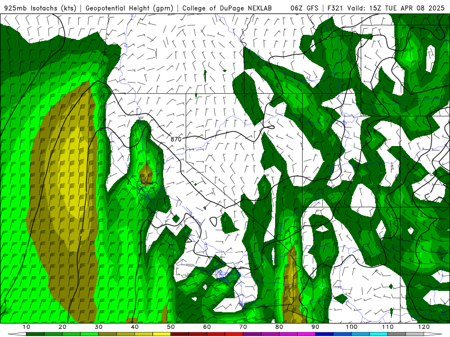This screenshot has height=337, width=450.
Task: Click the '100' colorbar scale label
Action: tap(352, 327)
